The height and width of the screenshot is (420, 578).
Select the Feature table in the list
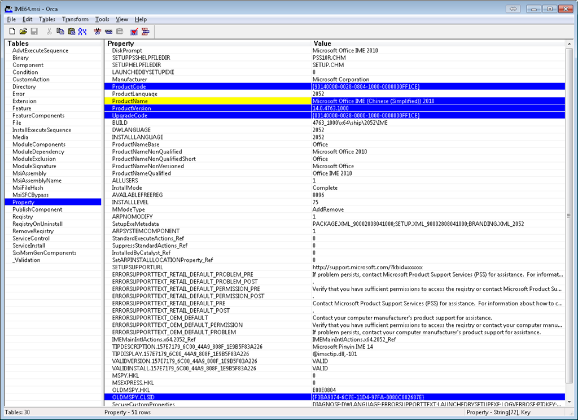click(x=22, y=108)
